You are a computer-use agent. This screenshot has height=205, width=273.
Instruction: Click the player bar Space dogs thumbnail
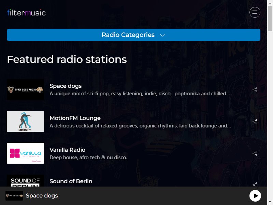[14, 196]
